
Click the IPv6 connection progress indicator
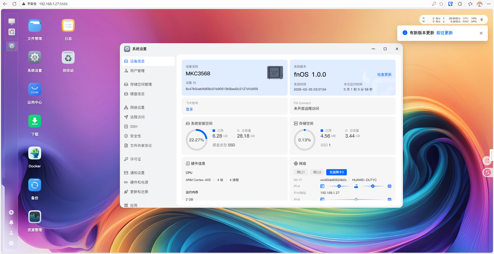pyautogui.click(x=356, y=199)
